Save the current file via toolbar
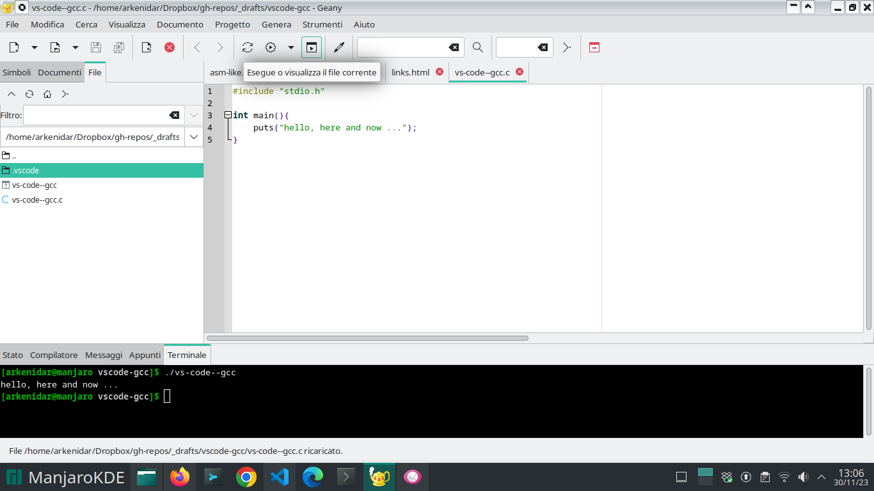This screenshot has width=874, height=491. point(96,47)
